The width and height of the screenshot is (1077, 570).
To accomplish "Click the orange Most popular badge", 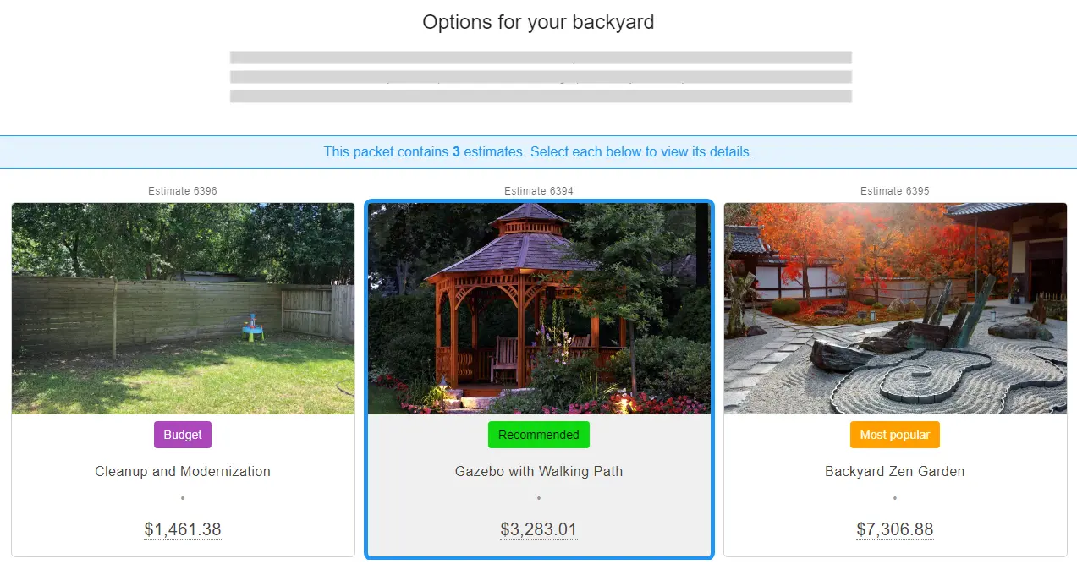I will coord(895,435).
